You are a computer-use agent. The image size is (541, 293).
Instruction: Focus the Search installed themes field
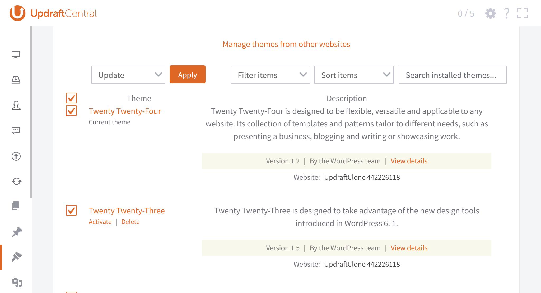(453, 75)
